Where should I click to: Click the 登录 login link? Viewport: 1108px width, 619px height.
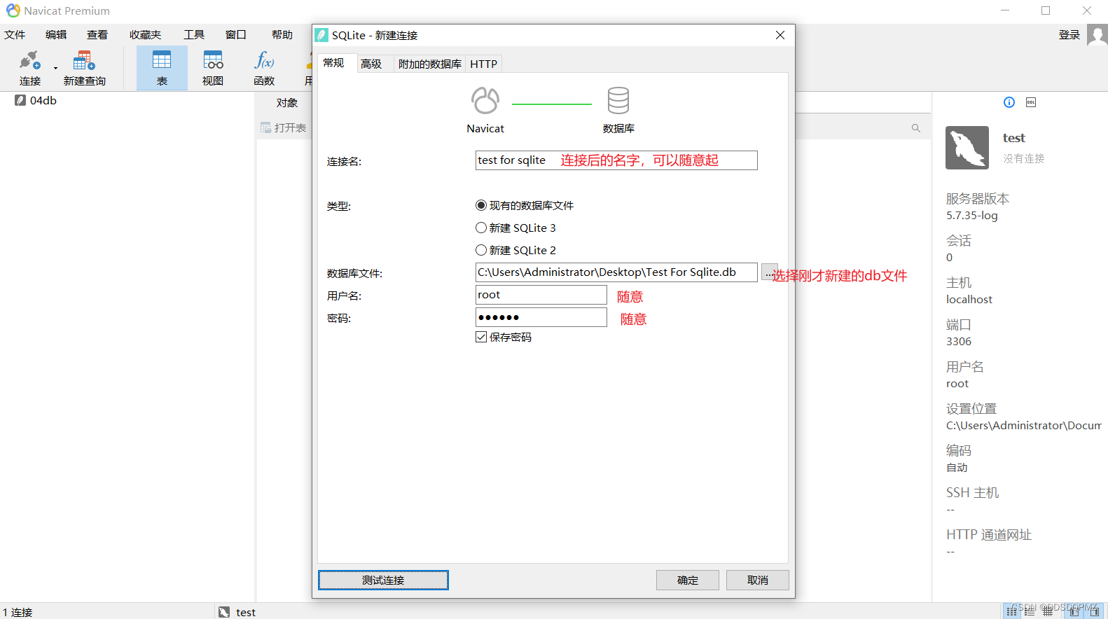[1069, 35]
